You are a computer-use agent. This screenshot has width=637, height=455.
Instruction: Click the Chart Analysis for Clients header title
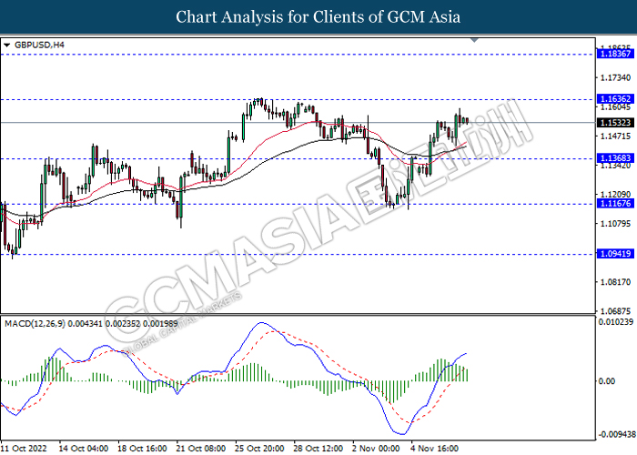click(x=318, y=16)
